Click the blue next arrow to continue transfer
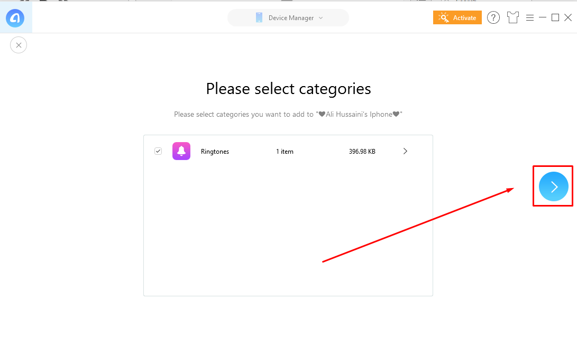 pos(553,186)
